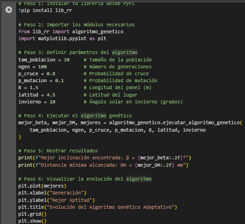Click the import matplotlib.pyplot line
This screenshot has width=245, height=224.
click(x=62, y=38)
